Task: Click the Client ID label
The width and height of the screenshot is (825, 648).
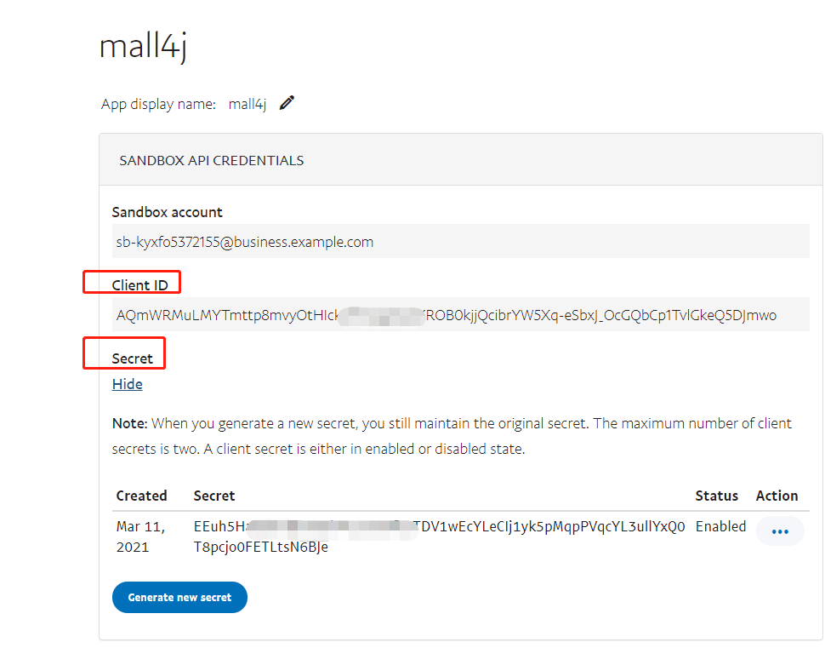Action: tap(140, 285)
